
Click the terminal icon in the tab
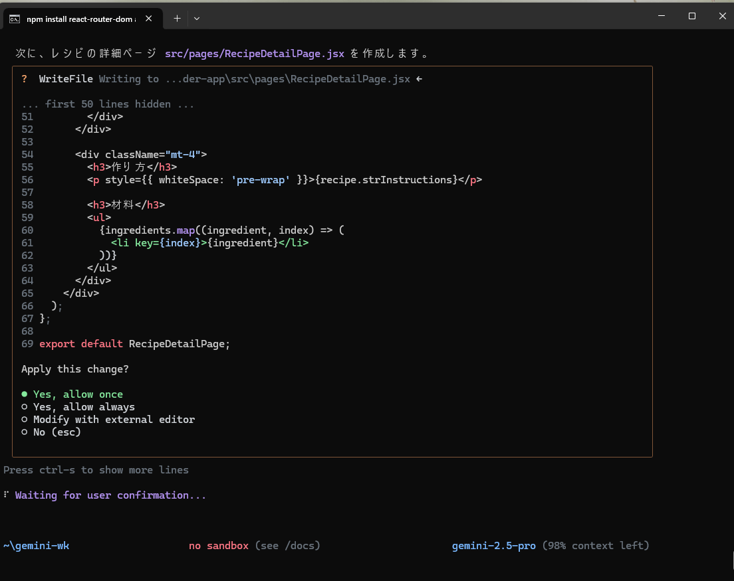[x=15, y=19]
